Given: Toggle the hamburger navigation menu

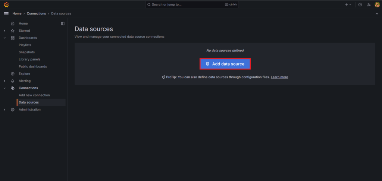Looking at the screenshot, I should tap(6, 14).
